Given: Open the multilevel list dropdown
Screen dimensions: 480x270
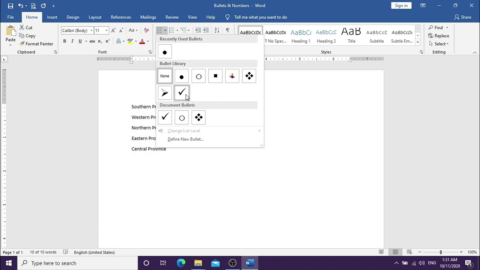Looking at the screenshot, I should click(188, 30).
